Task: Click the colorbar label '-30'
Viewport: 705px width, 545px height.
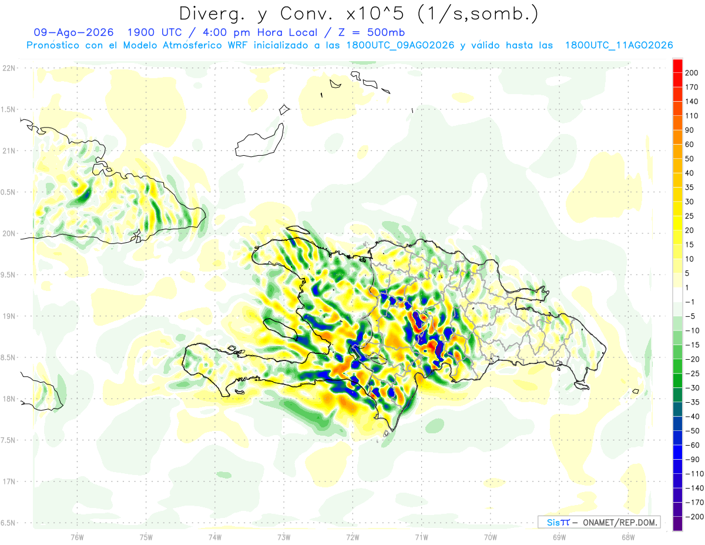Action: pos(691,387)
